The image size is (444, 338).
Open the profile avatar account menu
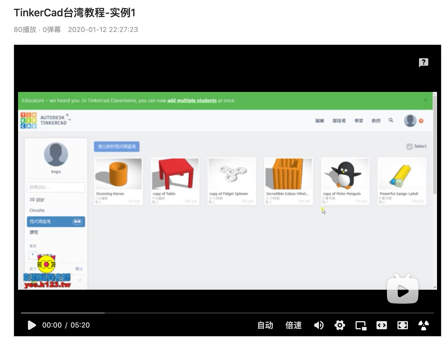click(x=410, y=120)
